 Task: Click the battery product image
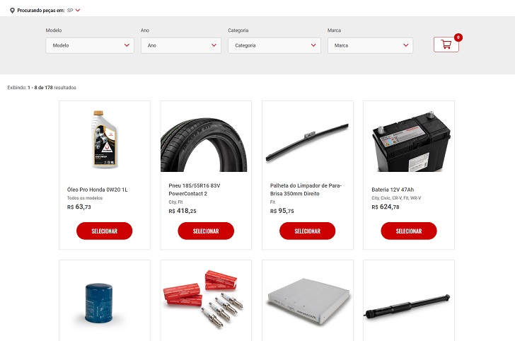coord(411,141)
